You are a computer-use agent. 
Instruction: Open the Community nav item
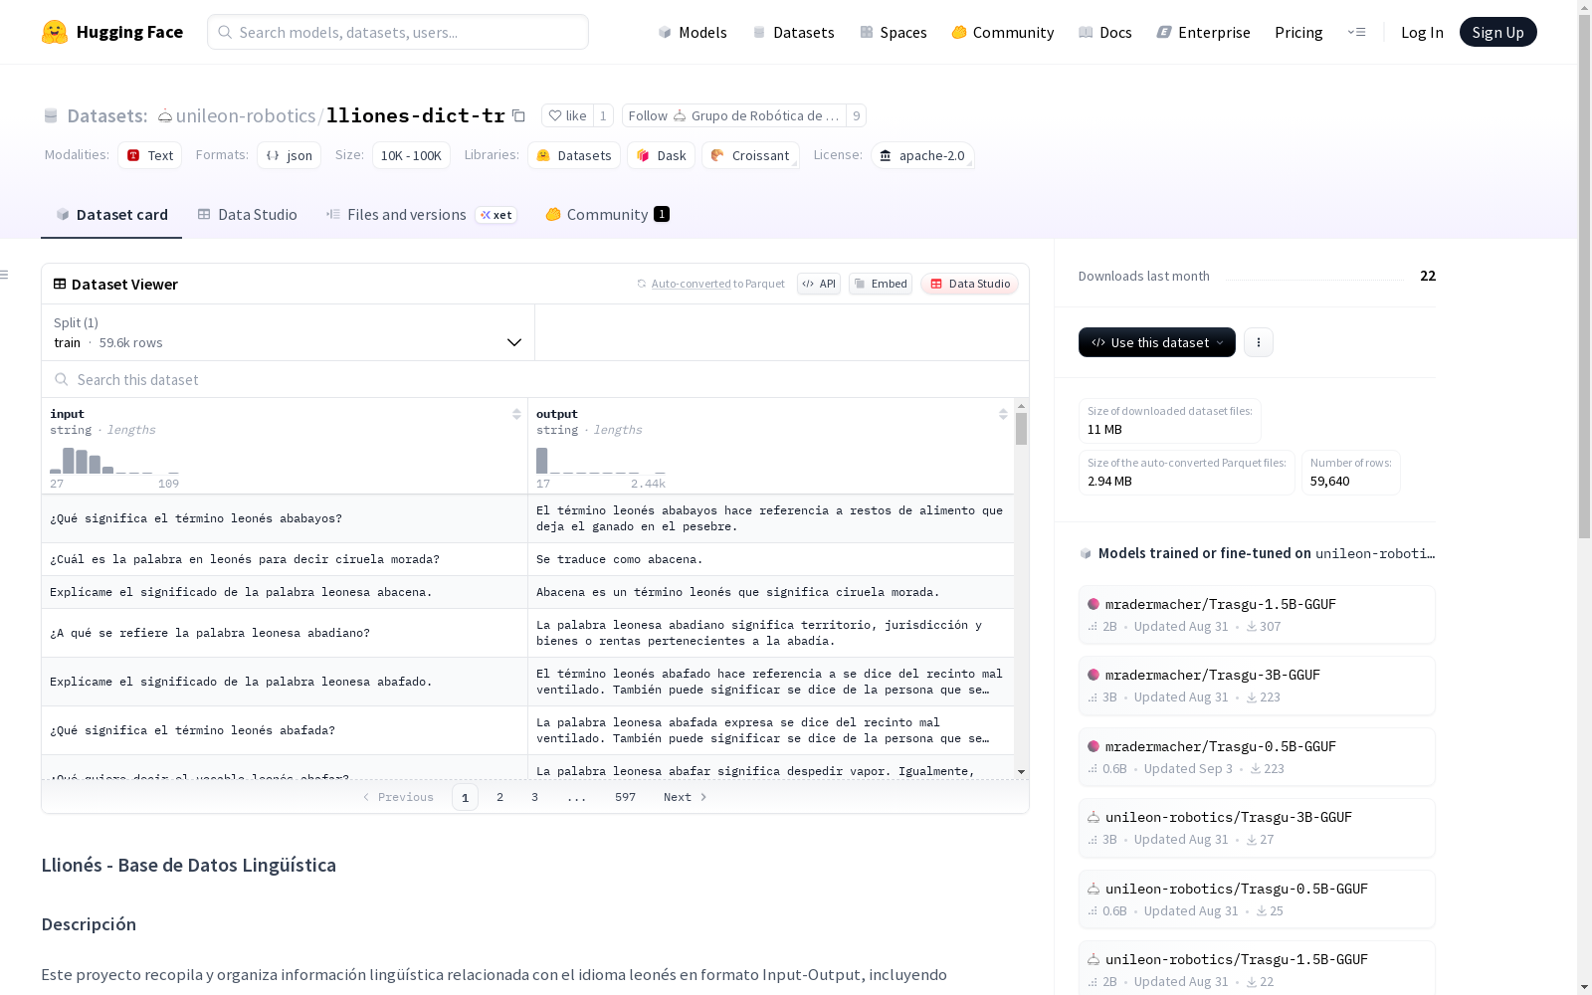1003,32
